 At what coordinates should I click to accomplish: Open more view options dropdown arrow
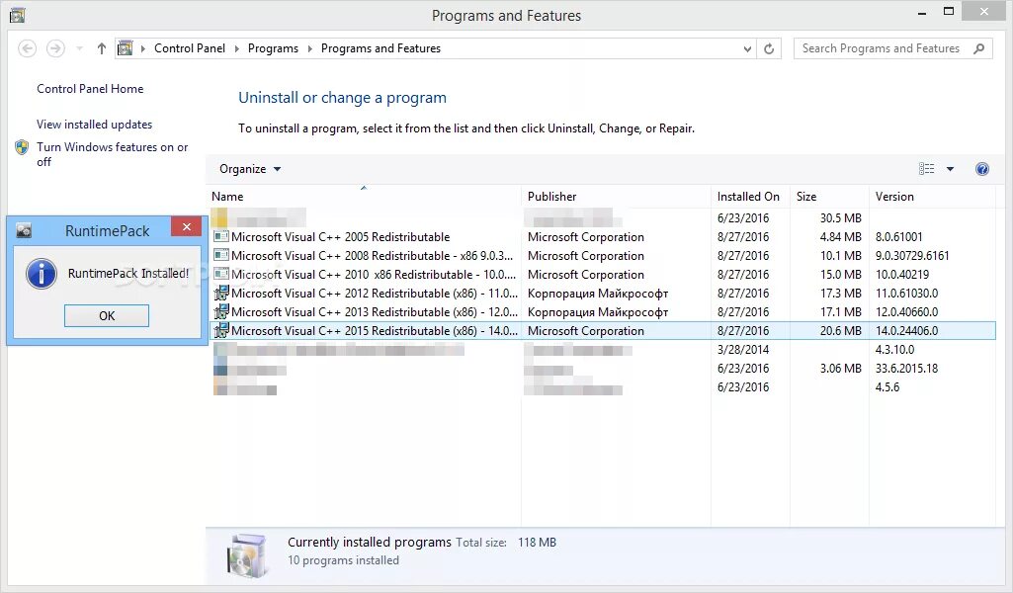[x=950, y=169]
